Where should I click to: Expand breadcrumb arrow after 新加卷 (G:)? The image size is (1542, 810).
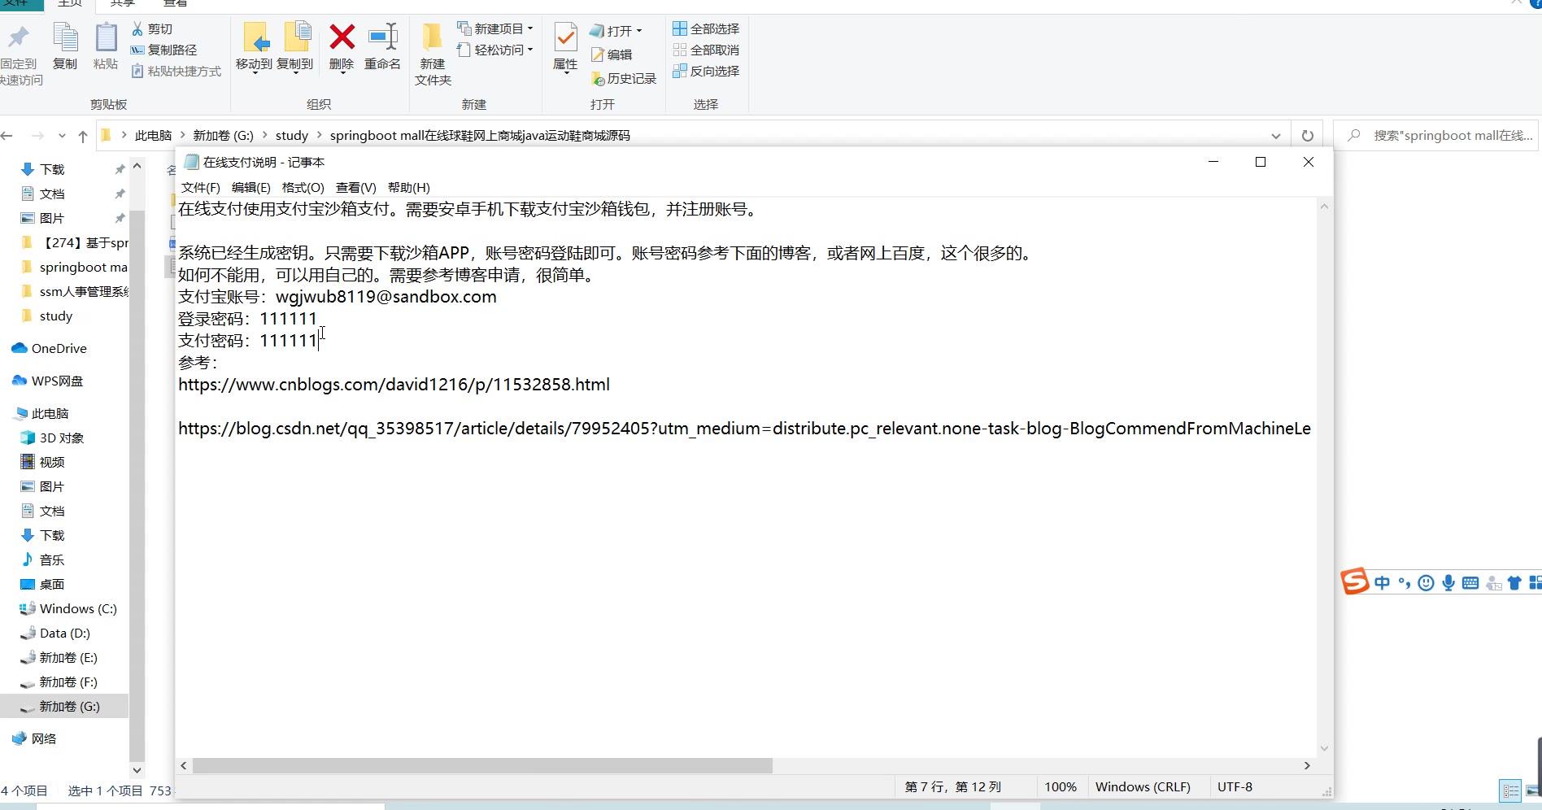265,135
